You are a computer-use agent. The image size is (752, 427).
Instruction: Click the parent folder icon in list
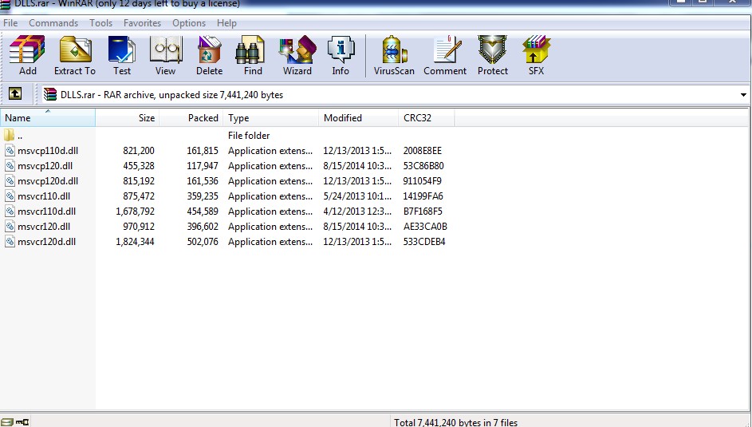[x=9, y=136]
